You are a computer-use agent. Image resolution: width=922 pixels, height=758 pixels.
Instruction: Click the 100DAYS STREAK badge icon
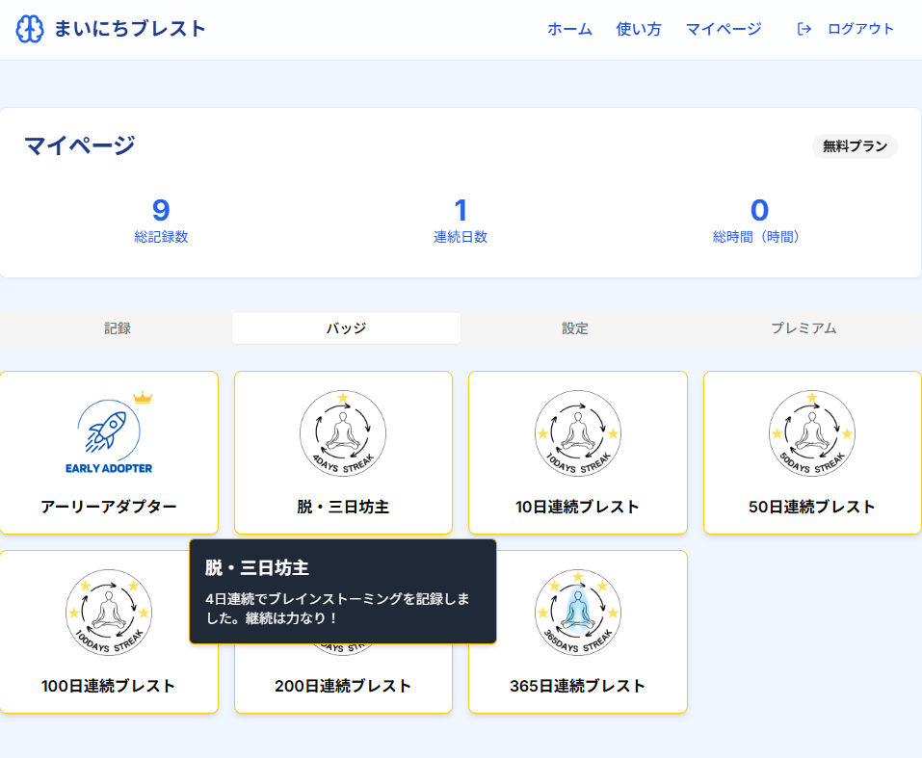(109, 613)
